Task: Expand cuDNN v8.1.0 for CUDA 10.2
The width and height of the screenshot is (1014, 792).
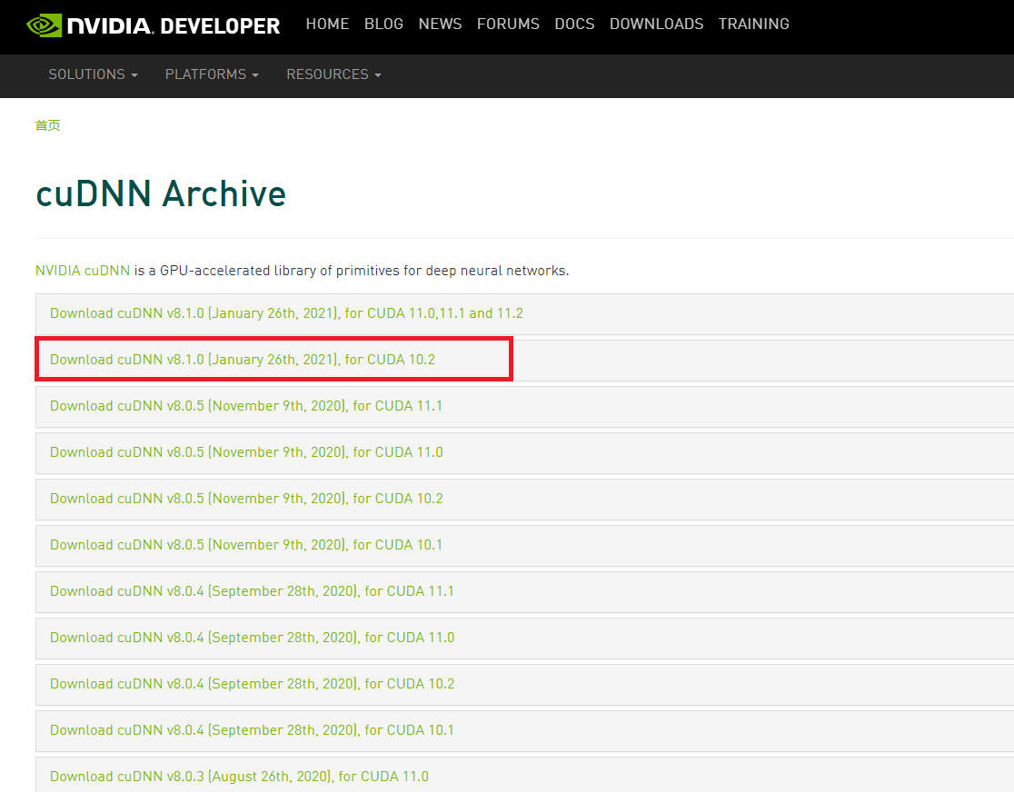Action: (x=243, y=360)
